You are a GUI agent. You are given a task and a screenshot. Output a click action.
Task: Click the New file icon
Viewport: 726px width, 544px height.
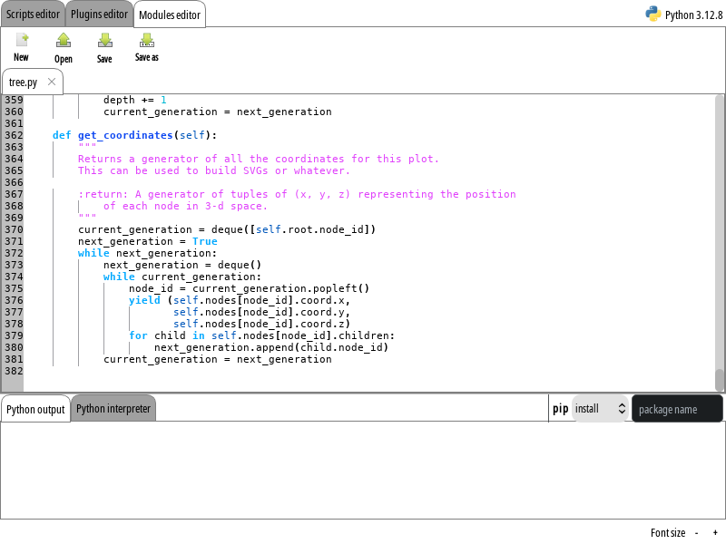click(x=22, y=40)
